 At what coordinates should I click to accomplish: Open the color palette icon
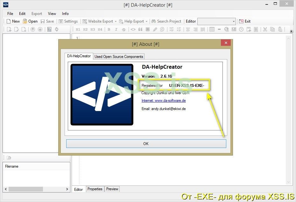[x=162, y=29]
